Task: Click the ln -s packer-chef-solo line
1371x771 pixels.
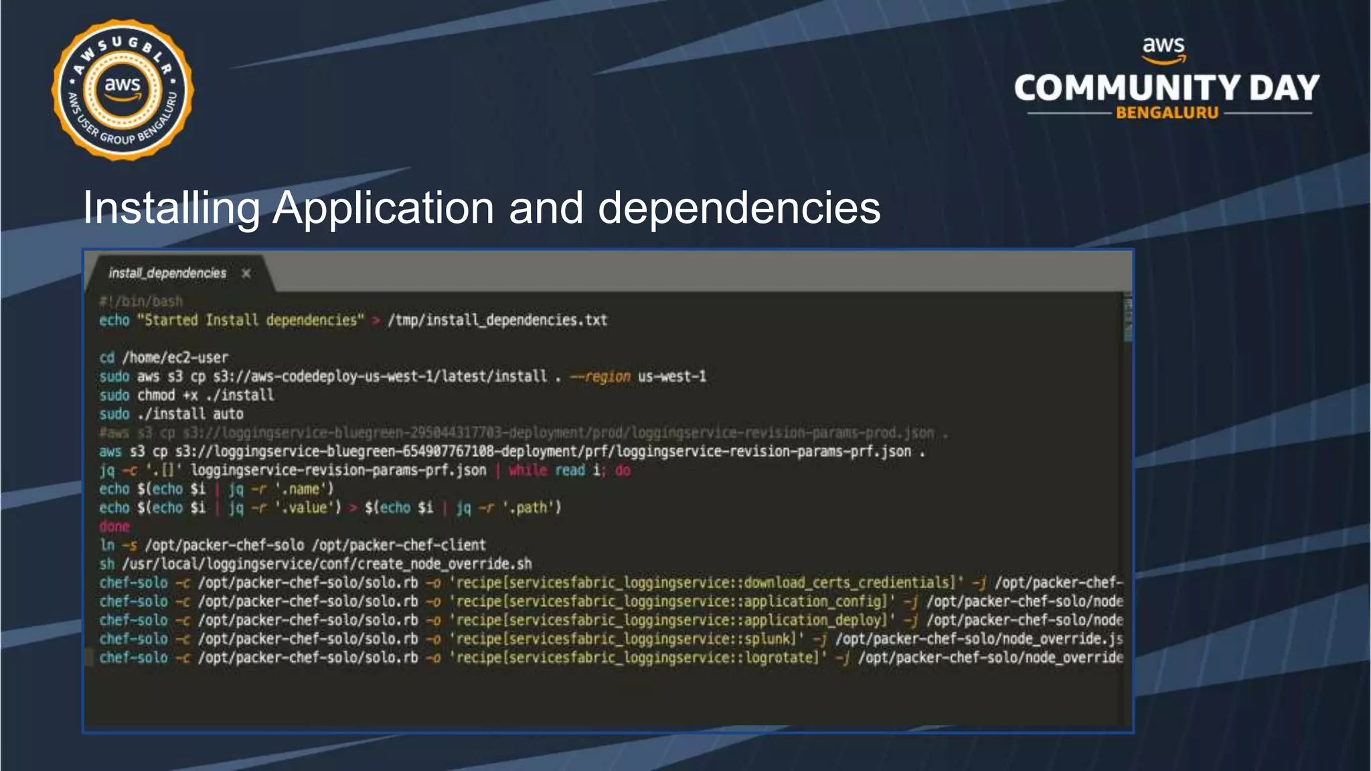Action: coord(293,545)
